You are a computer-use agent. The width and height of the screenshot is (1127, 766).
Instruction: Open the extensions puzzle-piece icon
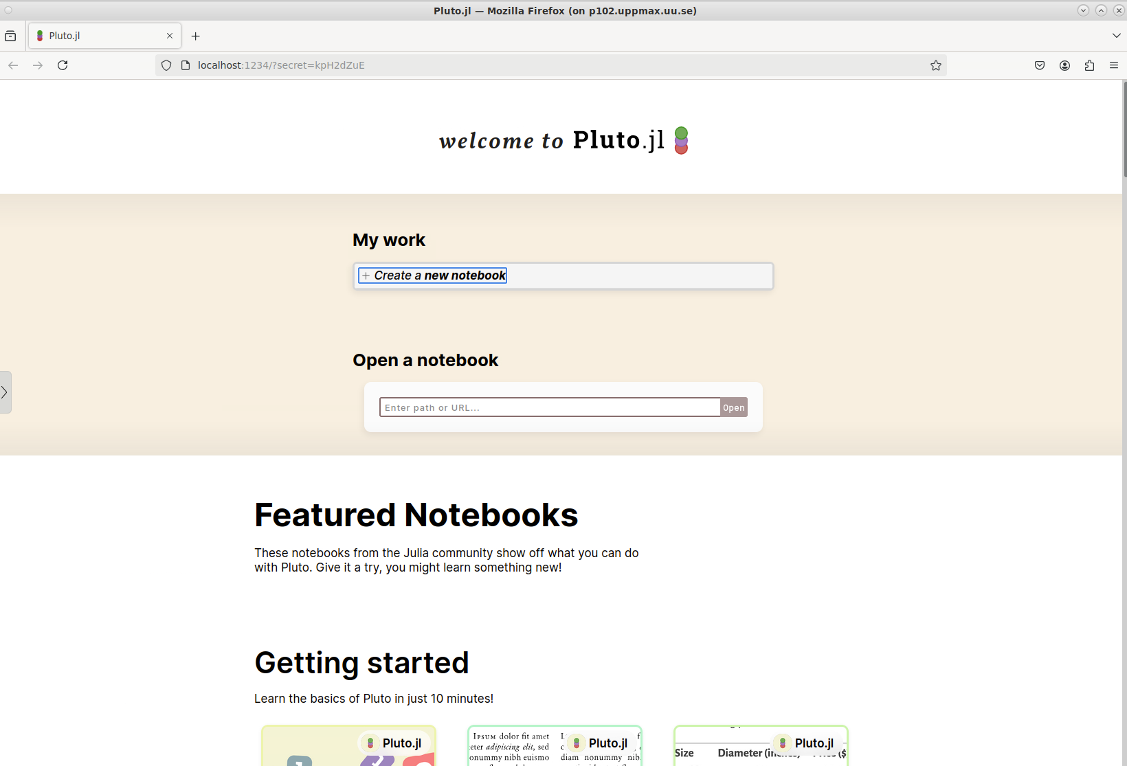tap(1089, 65)
